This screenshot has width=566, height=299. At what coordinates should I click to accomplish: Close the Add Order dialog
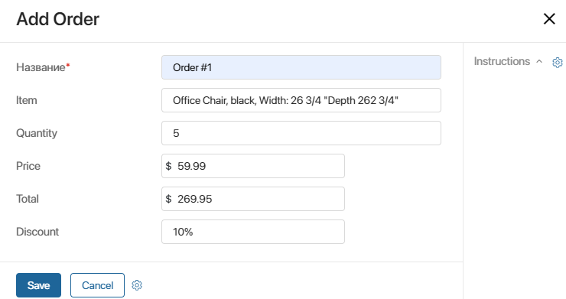point(549,19)
